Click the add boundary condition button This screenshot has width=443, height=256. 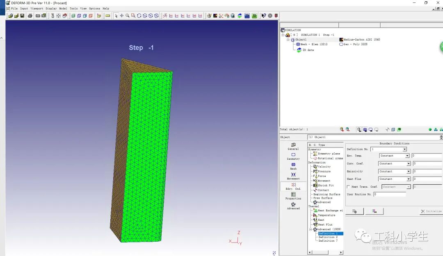pos(354,211)
